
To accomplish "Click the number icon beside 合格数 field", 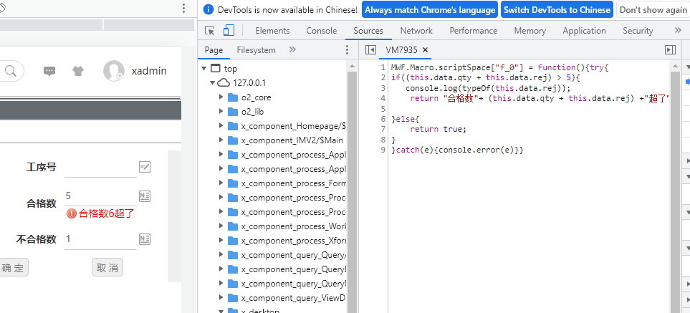I will 145,196.
